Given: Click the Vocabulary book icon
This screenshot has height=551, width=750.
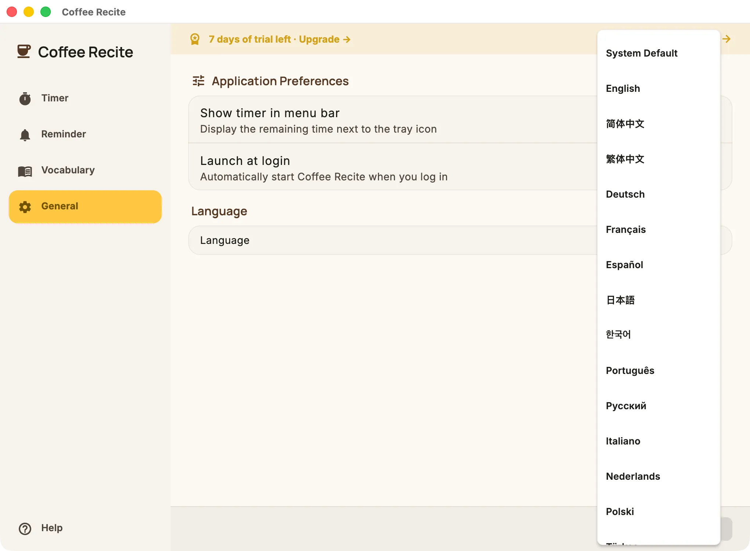Looking at the screenshot, I should pyautogui.click(x=25, y=171).
